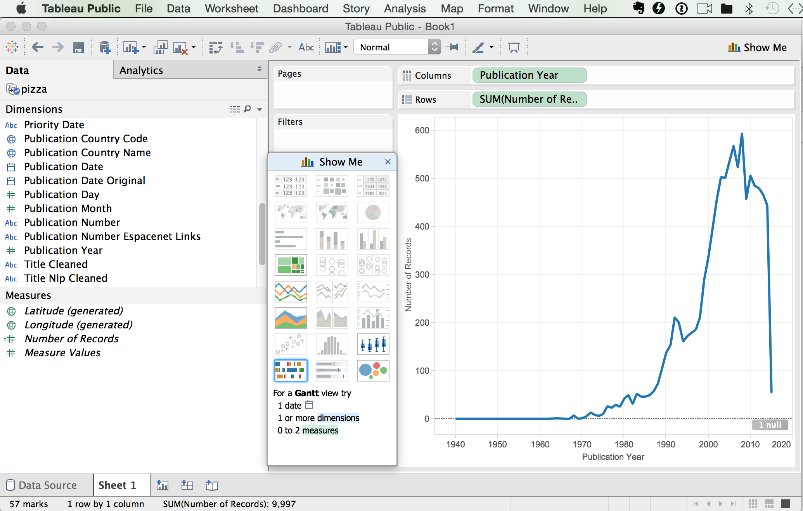Select the continuous area chart in Show Me

291,318
